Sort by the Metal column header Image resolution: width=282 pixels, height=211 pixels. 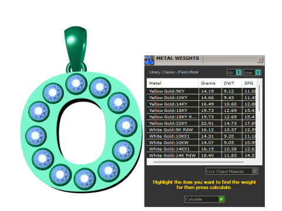(172, 83)
